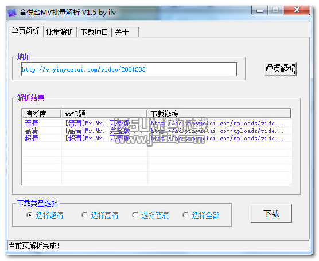
Task: Select the 选择普清 radio button
Action: [x=150, y=215]
